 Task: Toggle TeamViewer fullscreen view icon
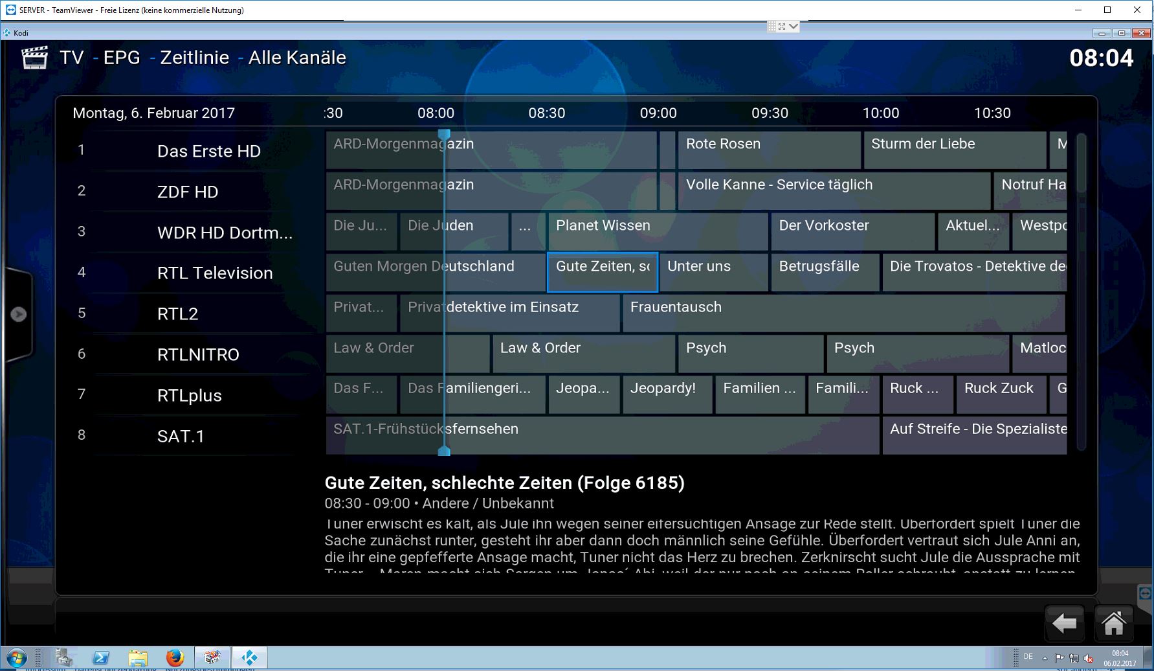point(782,27)
